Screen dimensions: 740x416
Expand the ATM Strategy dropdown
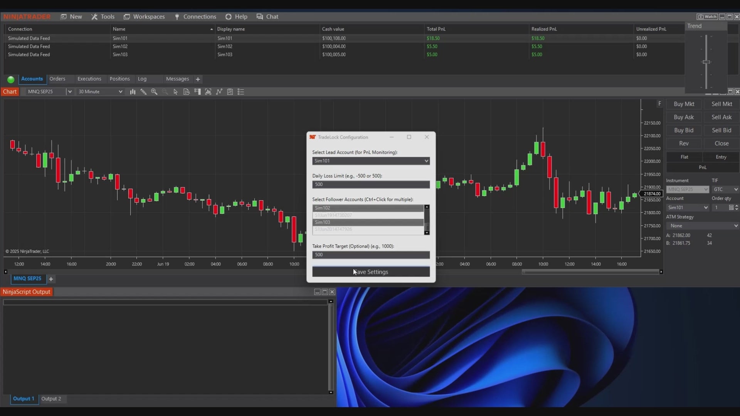point(702,226)
